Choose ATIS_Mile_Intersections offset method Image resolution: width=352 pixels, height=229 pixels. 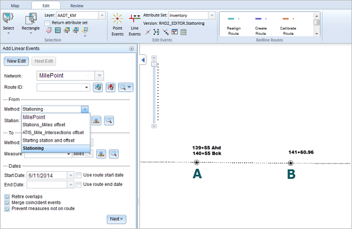click(x=56, y=133)
